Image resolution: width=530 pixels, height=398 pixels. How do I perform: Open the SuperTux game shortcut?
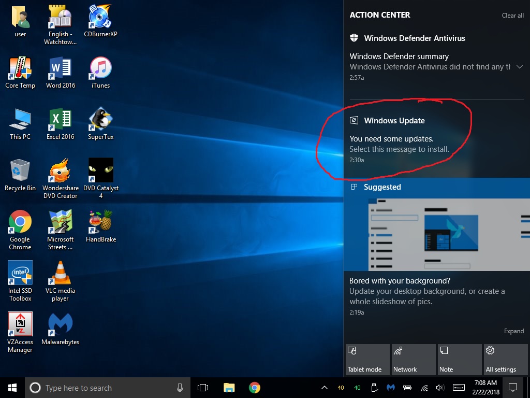click(101, 124)
